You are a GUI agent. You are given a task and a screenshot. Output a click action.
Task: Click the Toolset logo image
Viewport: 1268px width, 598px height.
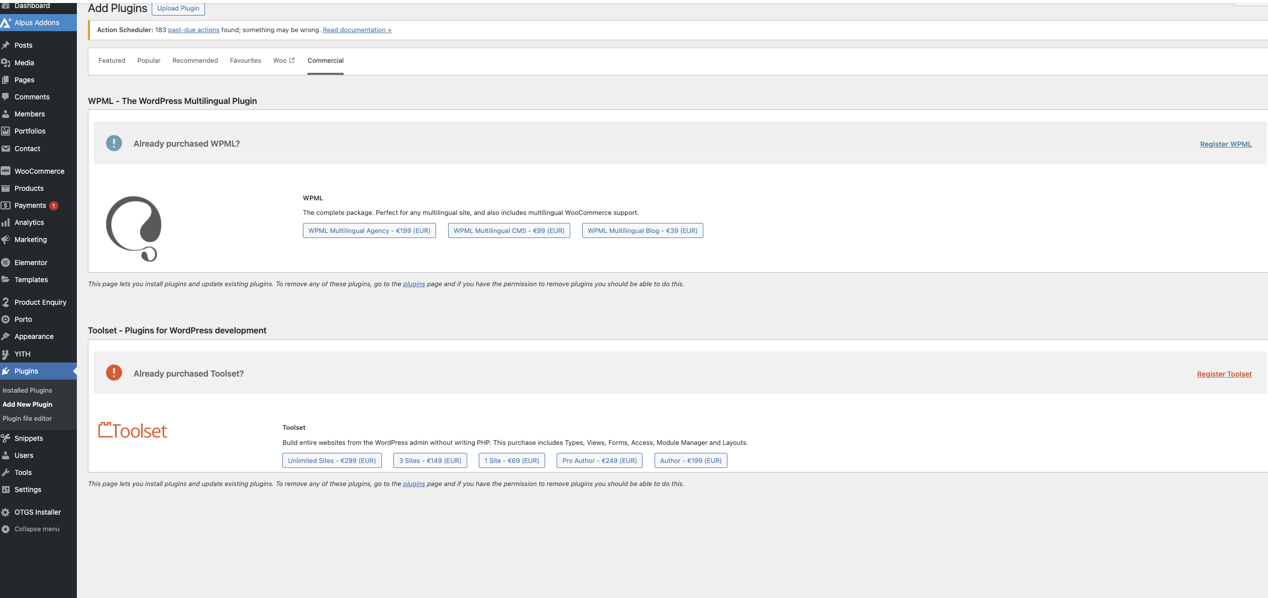[x=133, y=431]
